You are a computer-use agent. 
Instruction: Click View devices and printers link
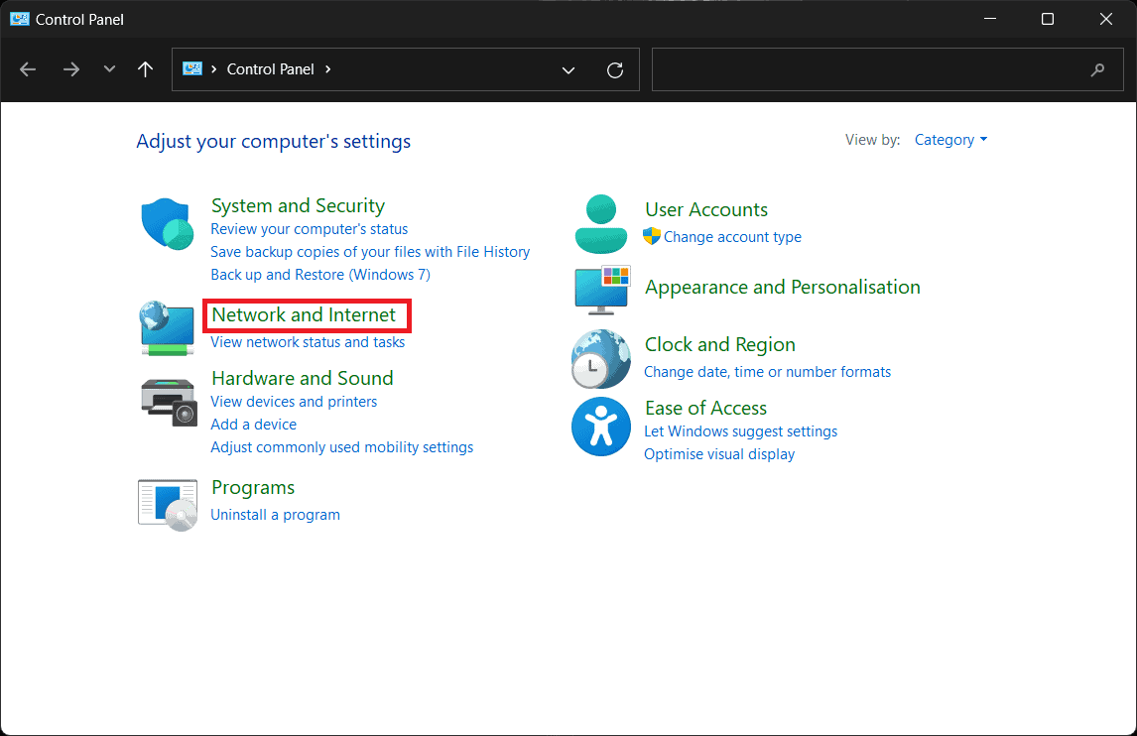(x=294, y=402)
